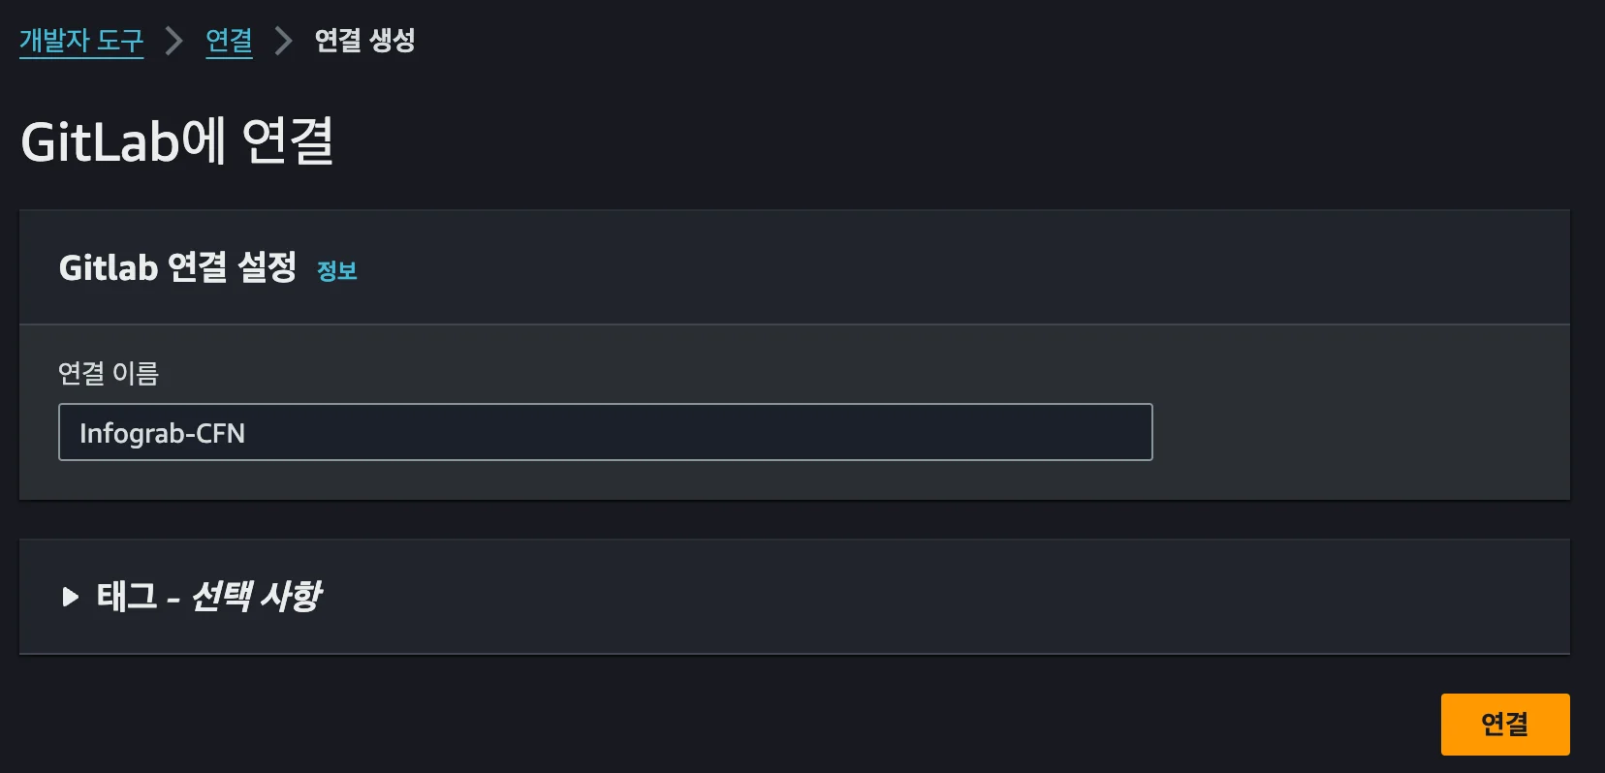Click the 연결 이름 input field
This screenshot has height=773, width=1605.
point(605,432)
